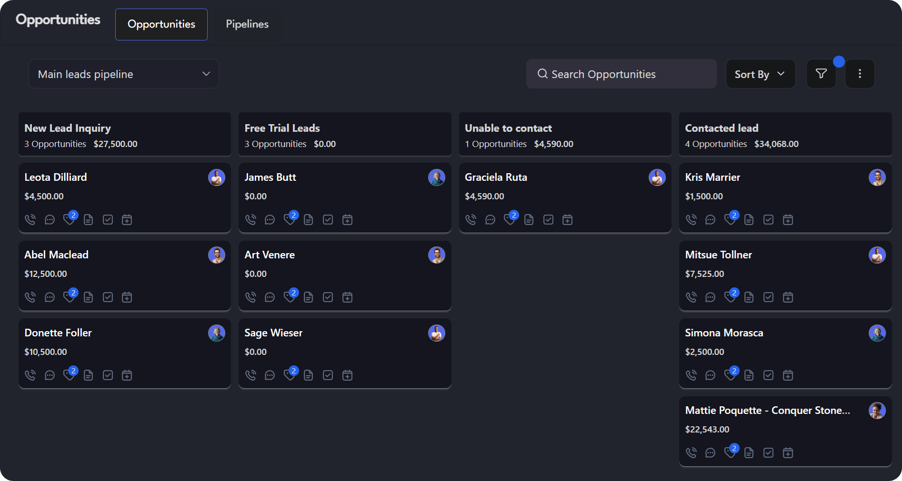Open the three-dots more options menu
902x481 pixels.
860,74
